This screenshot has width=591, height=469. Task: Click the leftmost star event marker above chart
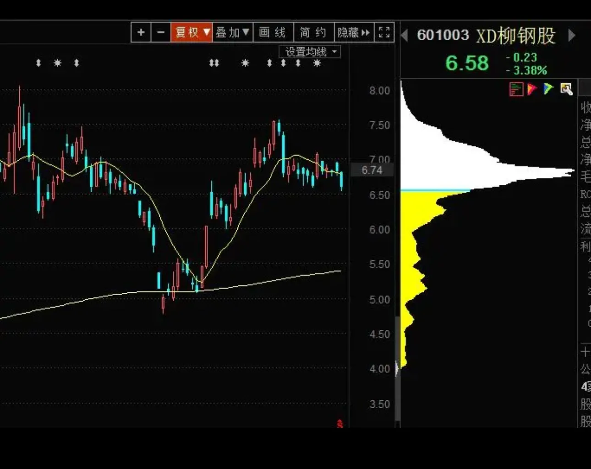57,63
